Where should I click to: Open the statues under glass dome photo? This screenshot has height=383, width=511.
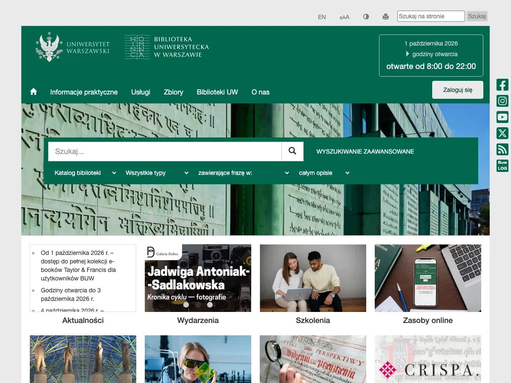click(83, 359)
